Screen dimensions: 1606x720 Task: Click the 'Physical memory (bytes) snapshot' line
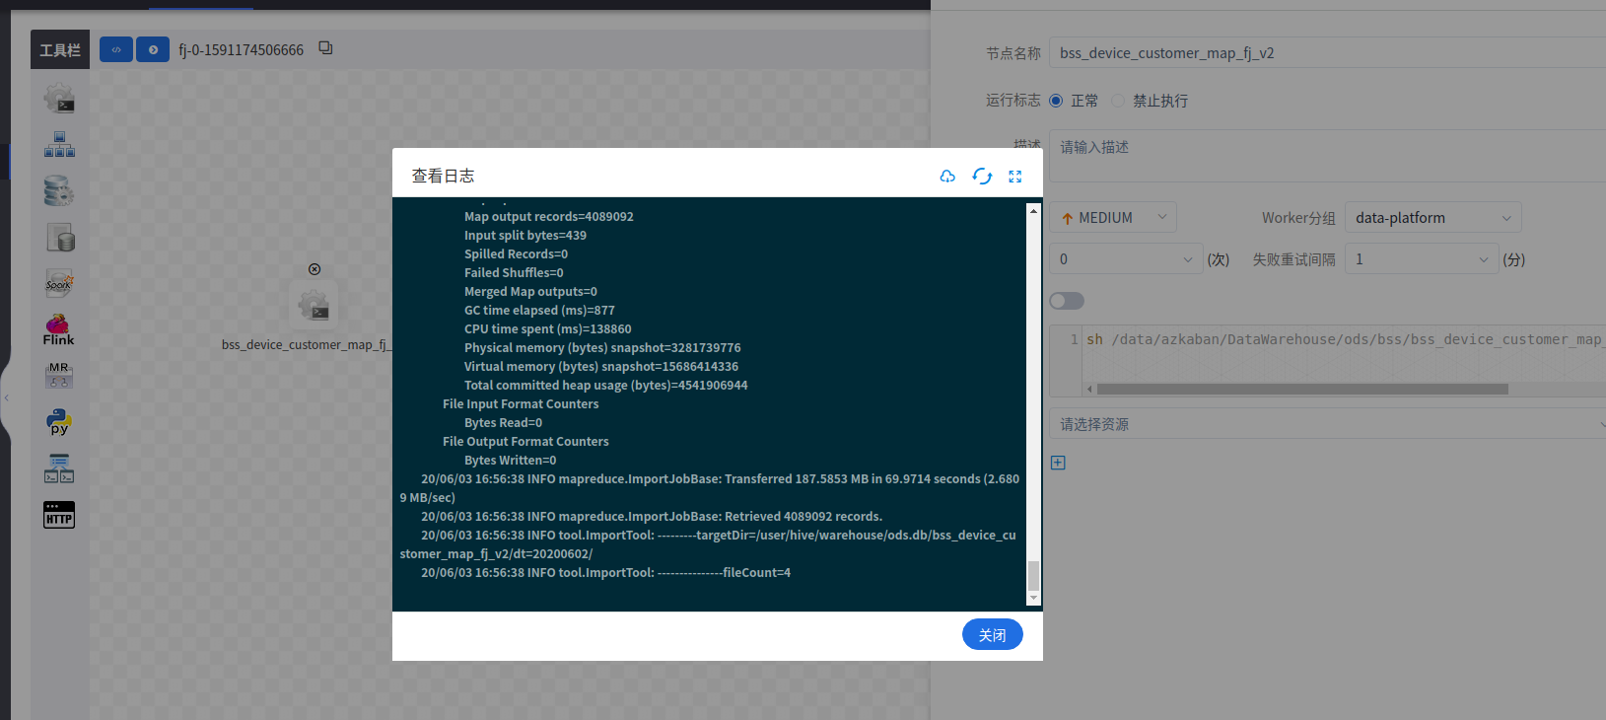click(602, 348)
